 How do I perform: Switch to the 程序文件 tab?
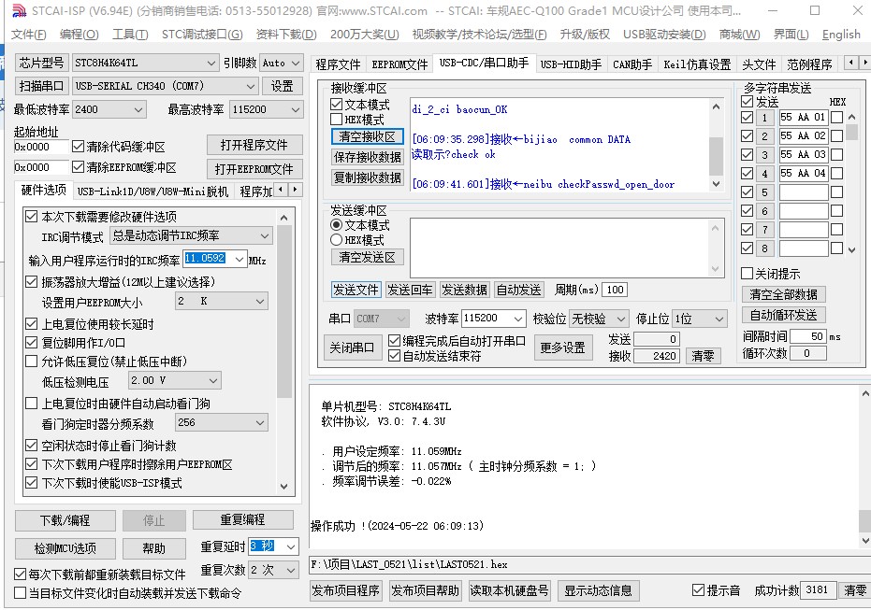click(x=338, y=64)
